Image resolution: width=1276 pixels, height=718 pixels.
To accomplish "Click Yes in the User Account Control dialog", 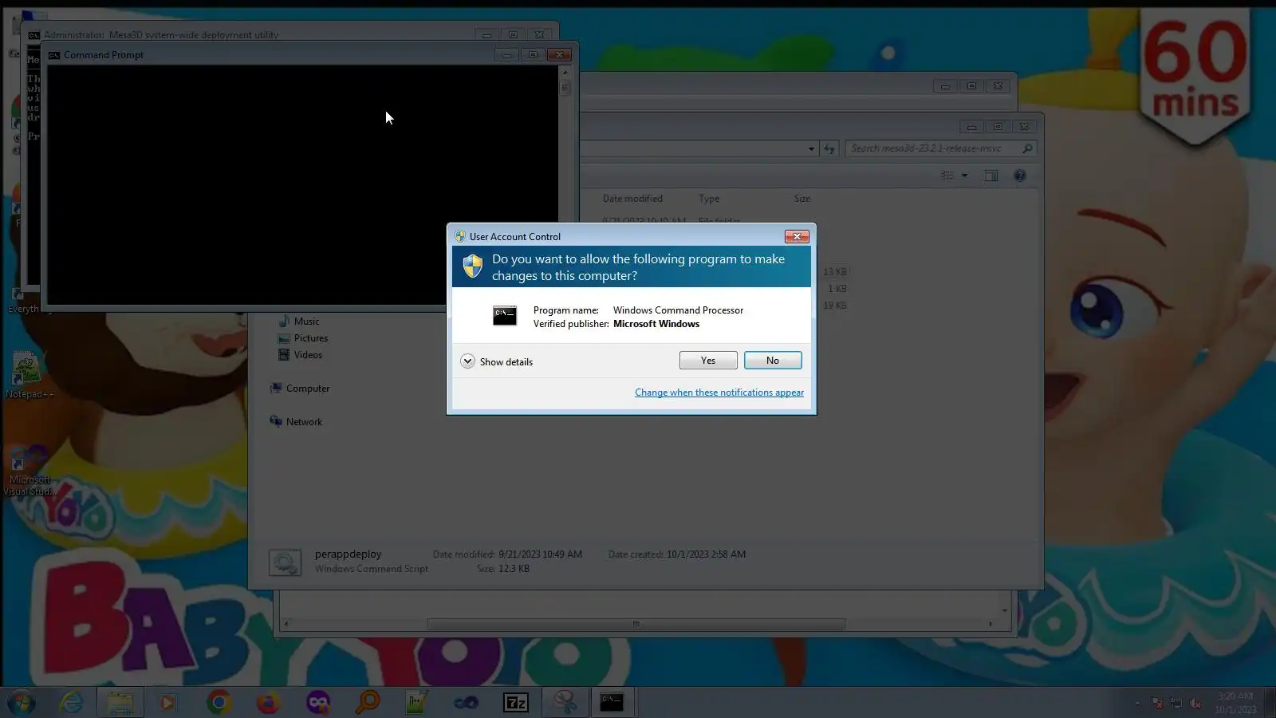I will 708,361.
